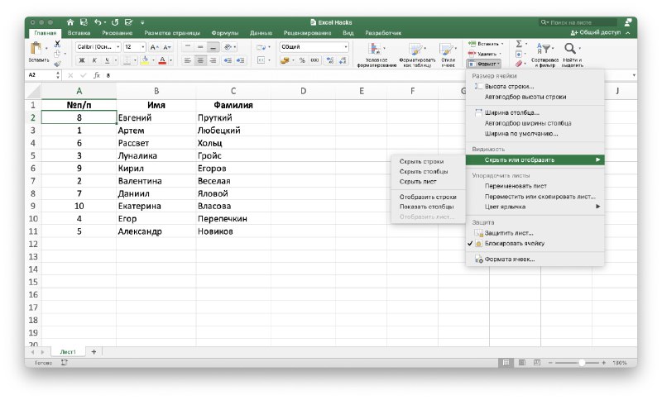Open Cell Styles (Стили ячеек)
This screenshot has height=400, width=662.
tap(448, 55)
